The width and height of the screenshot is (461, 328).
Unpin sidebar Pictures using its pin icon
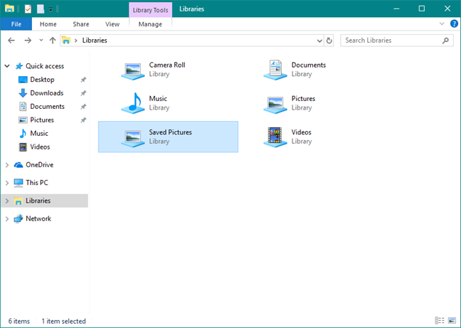pos(83,120)
